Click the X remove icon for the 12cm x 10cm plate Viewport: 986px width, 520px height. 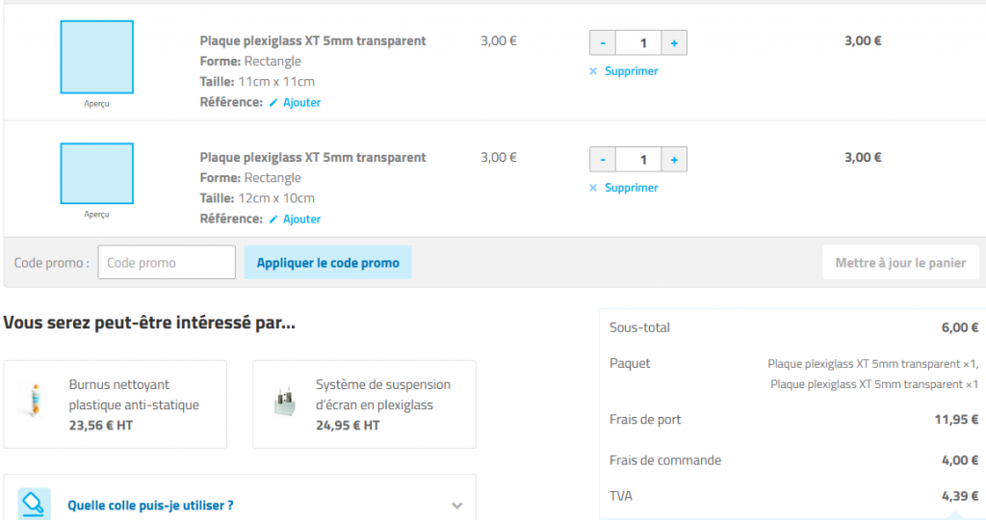pos(593,188)
